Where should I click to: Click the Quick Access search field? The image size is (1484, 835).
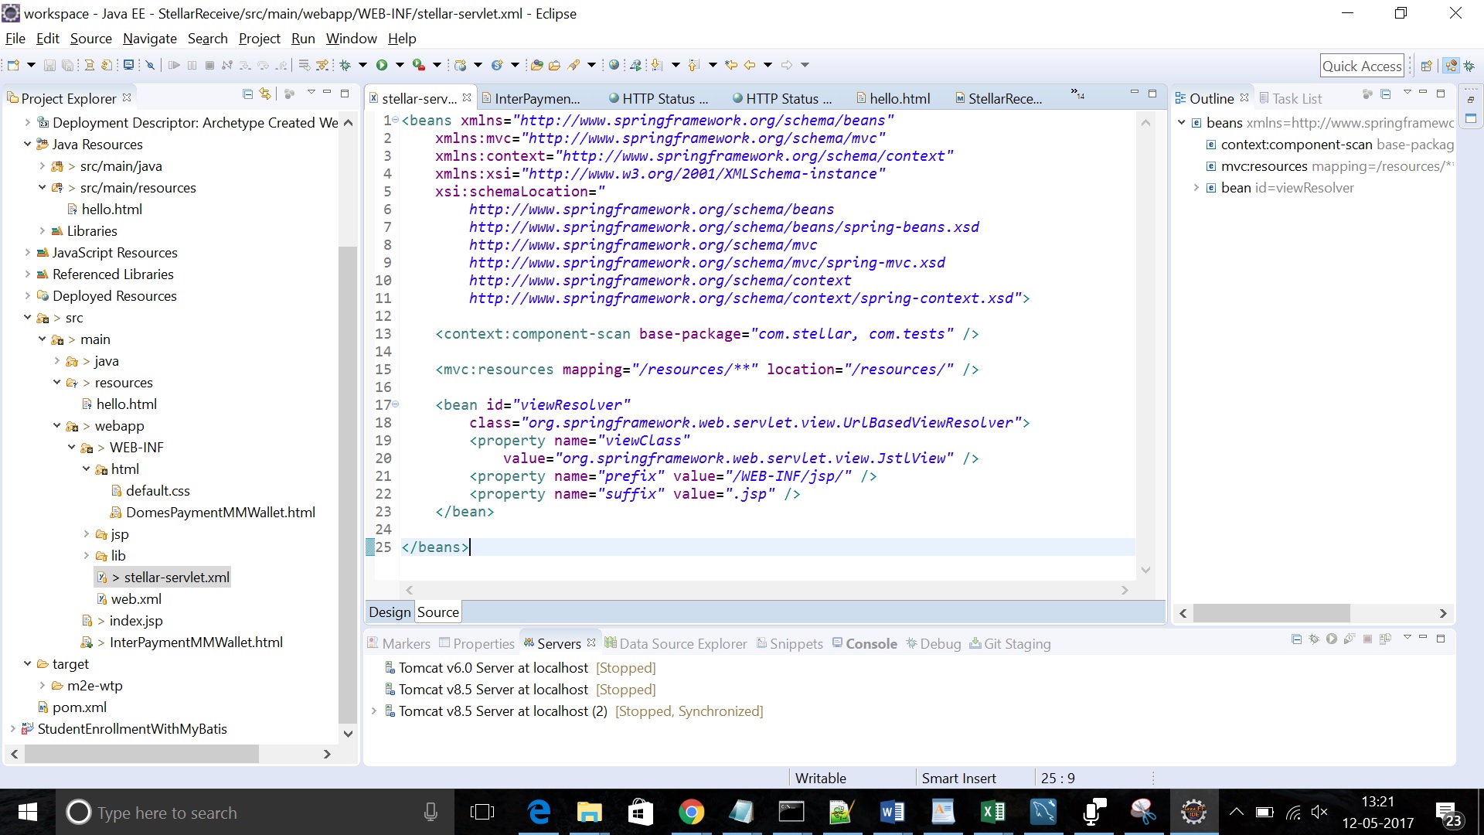pyautogui.click(x=1361, y=66)
